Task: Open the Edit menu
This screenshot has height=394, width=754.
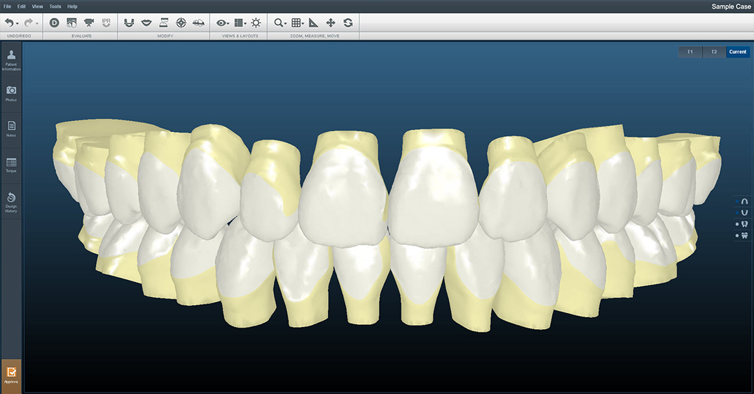Action: click(x=21, y=6)
